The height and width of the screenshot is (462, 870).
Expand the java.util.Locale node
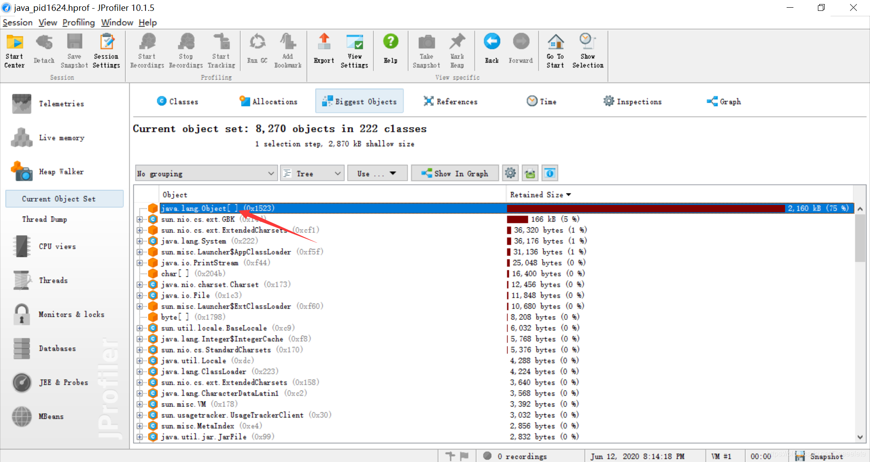(140, 361)
